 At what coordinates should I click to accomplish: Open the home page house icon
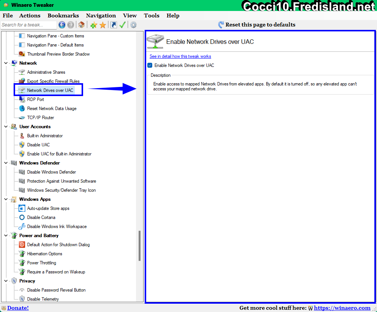click(81, 25)
